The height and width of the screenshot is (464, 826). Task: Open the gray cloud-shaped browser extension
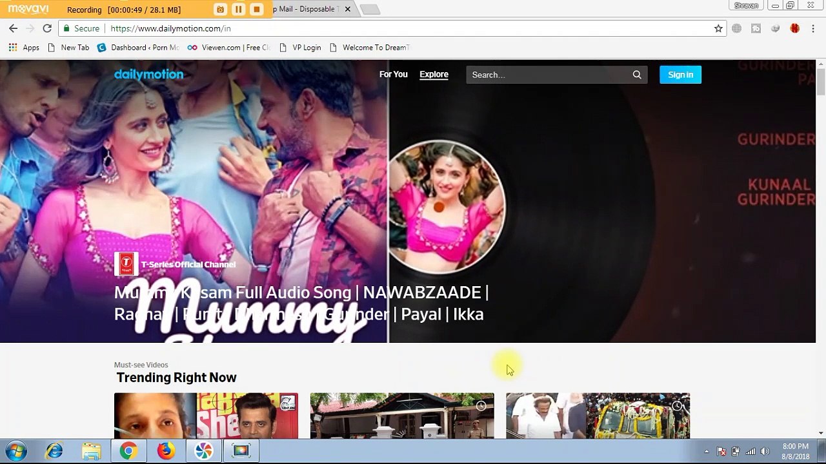click(776, 28)
